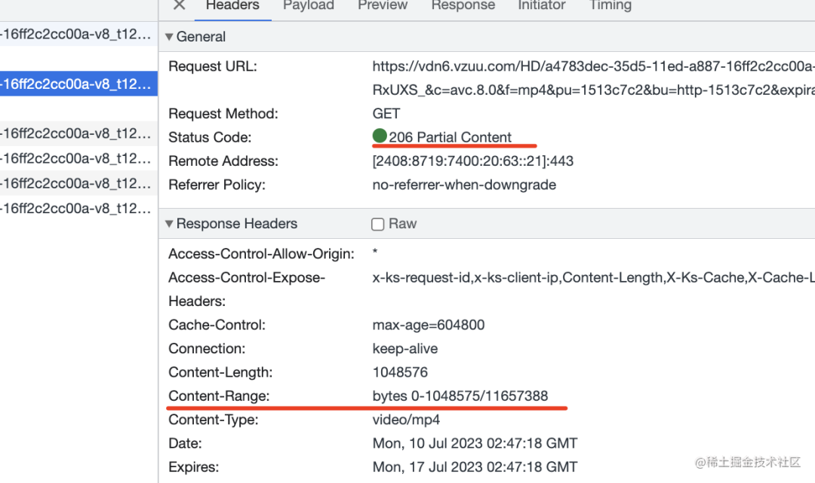Switch to the Headers tab

232,5
